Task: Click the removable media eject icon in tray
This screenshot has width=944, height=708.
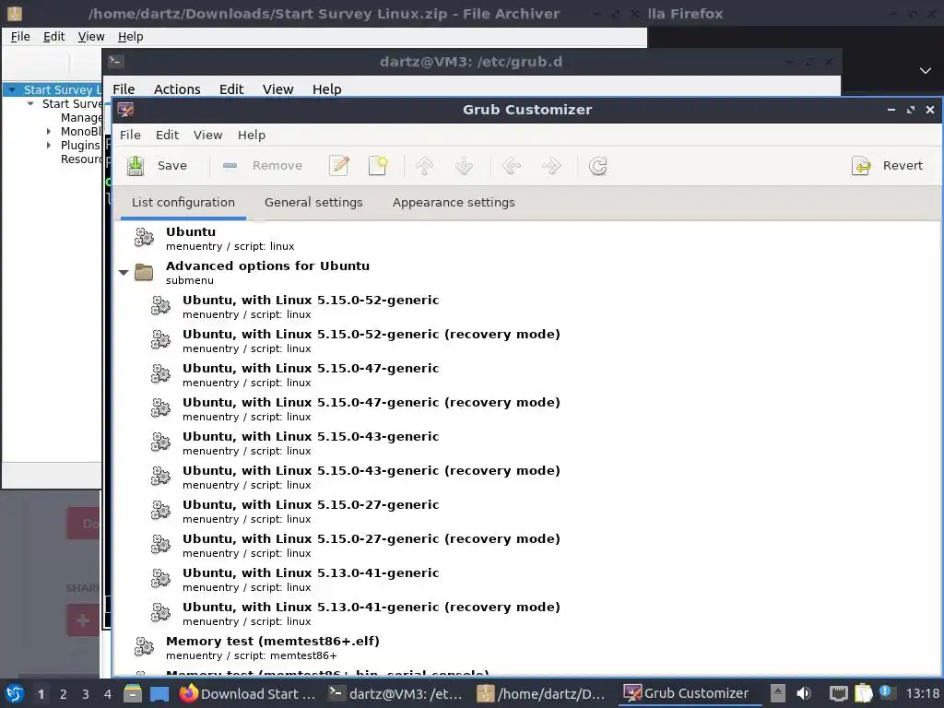Action: click(x=778, y=693)
